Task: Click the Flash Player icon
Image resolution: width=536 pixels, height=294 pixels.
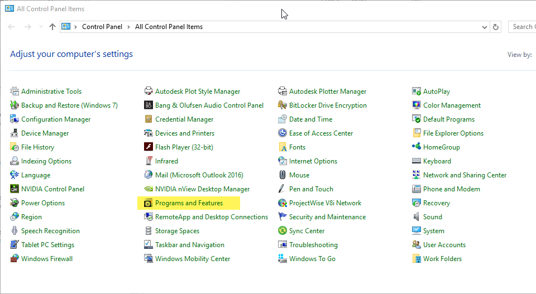Action: pos(149,147)
